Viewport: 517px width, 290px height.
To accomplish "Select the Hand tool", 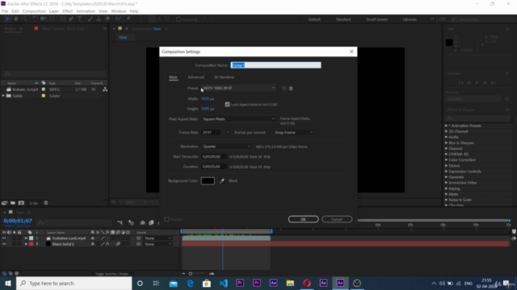I will pyautogui.click(x=16, y=19).
